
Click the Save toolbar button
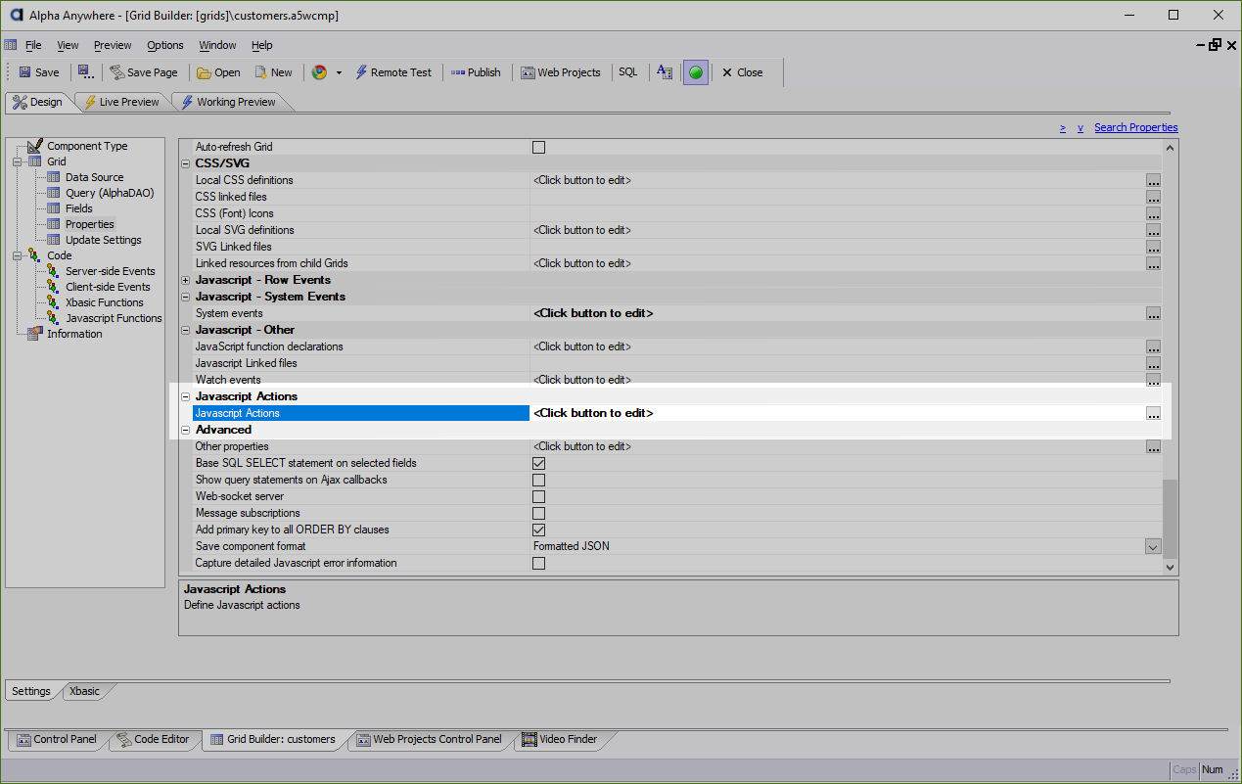[39, 72]
